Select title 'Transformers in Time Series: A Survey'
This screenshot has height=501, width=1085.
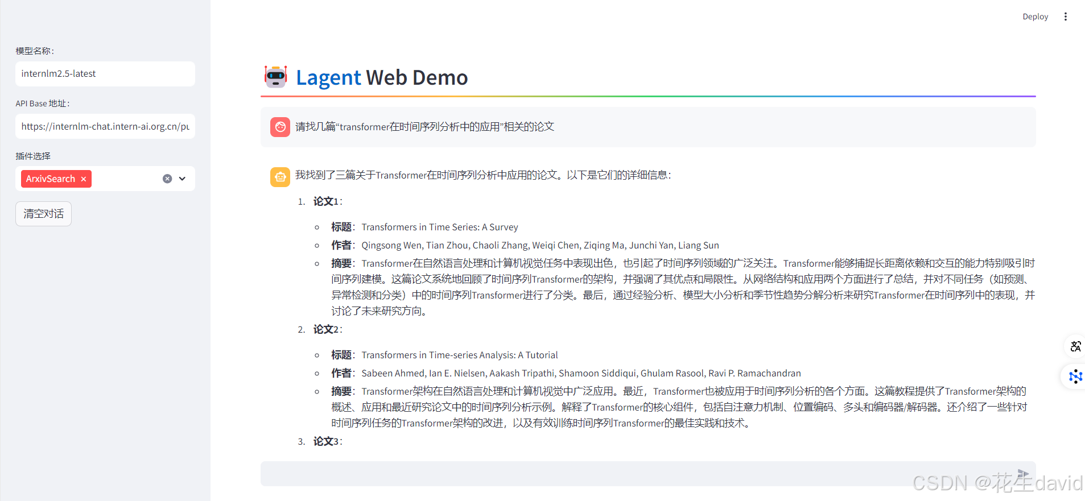(440, 227)
